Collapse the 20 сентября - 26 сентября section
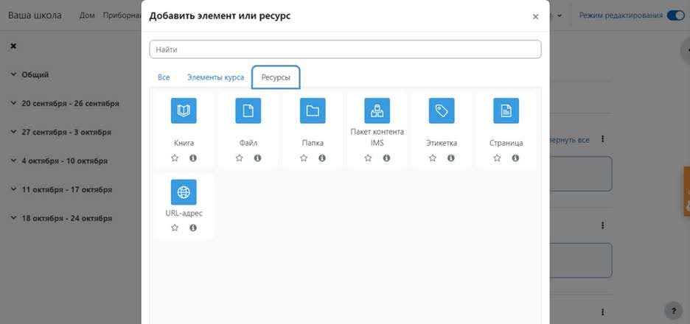 (13, 104)
